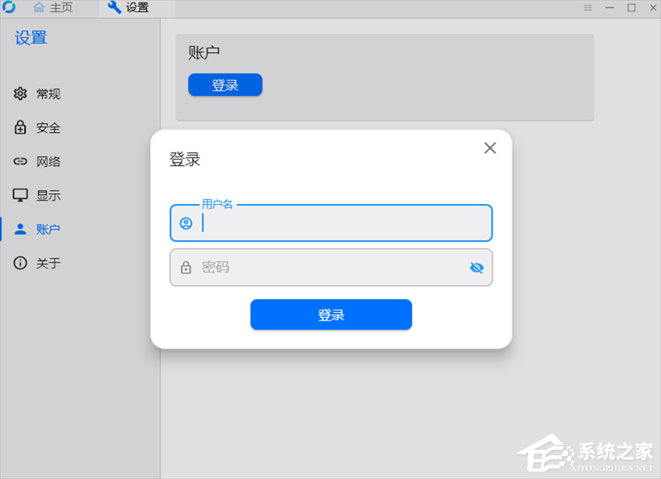Switch to the 主页 tab

pyautogui.click(x=53, y=7)
